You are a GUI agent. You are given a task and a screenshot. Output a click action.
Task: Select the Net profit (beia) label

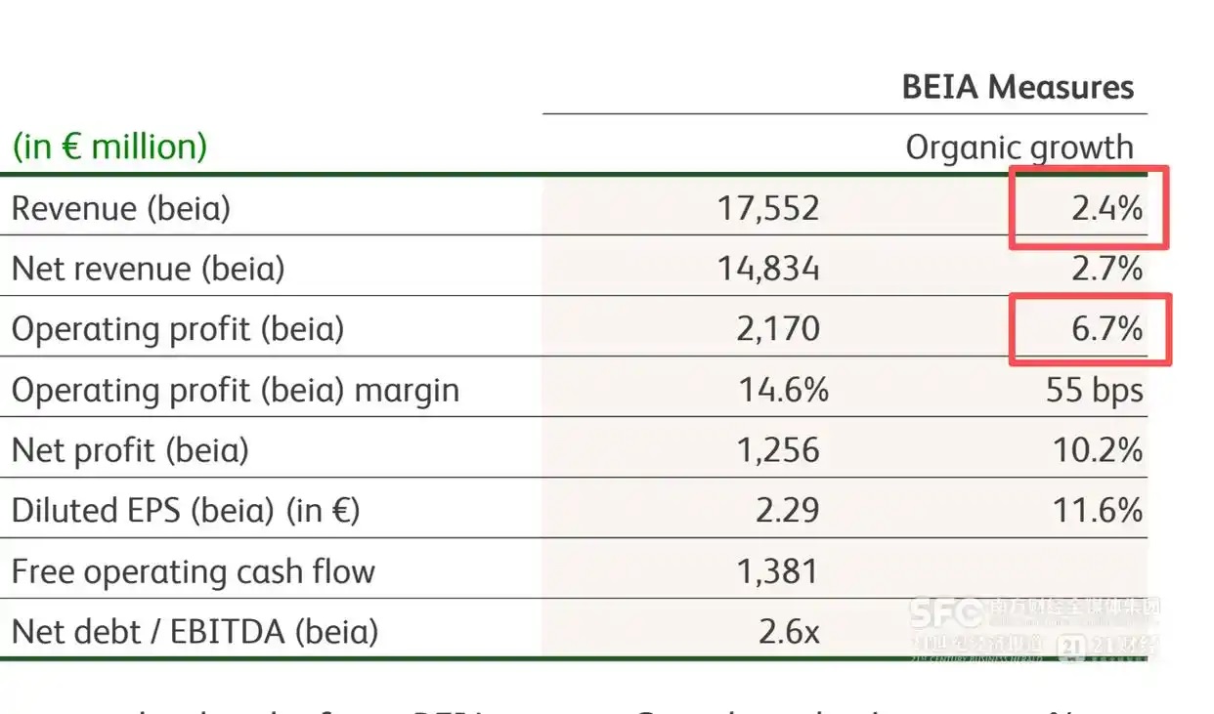[x=130, y=450]
